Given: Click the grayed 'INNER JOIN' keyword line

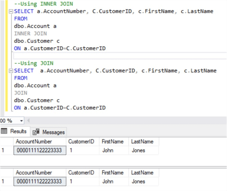Looking at the screenshot, I should (30, 33).
